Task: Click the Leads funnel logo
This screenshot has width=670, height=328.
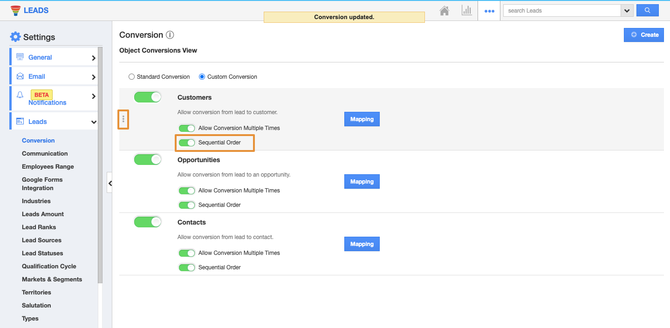Action: [15, 10]
